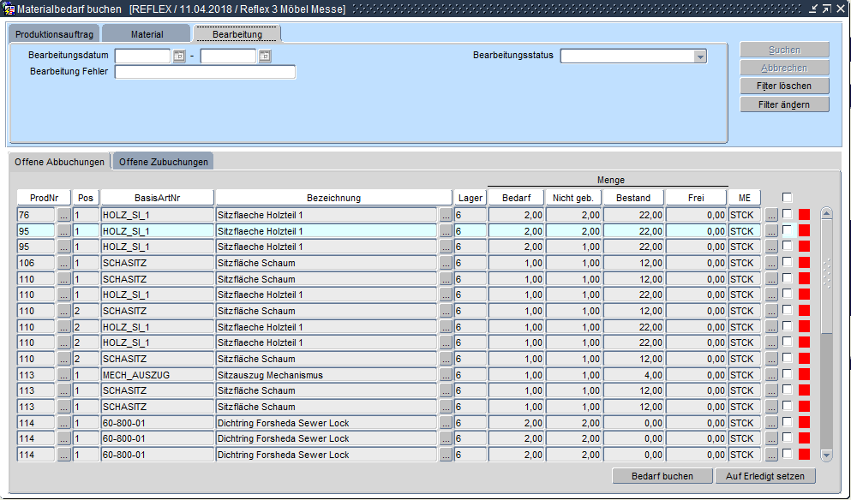This screenshot has width=851, height=500.
Task: Click the ProdNr lookup button for row 106
Action: [64, 263]
